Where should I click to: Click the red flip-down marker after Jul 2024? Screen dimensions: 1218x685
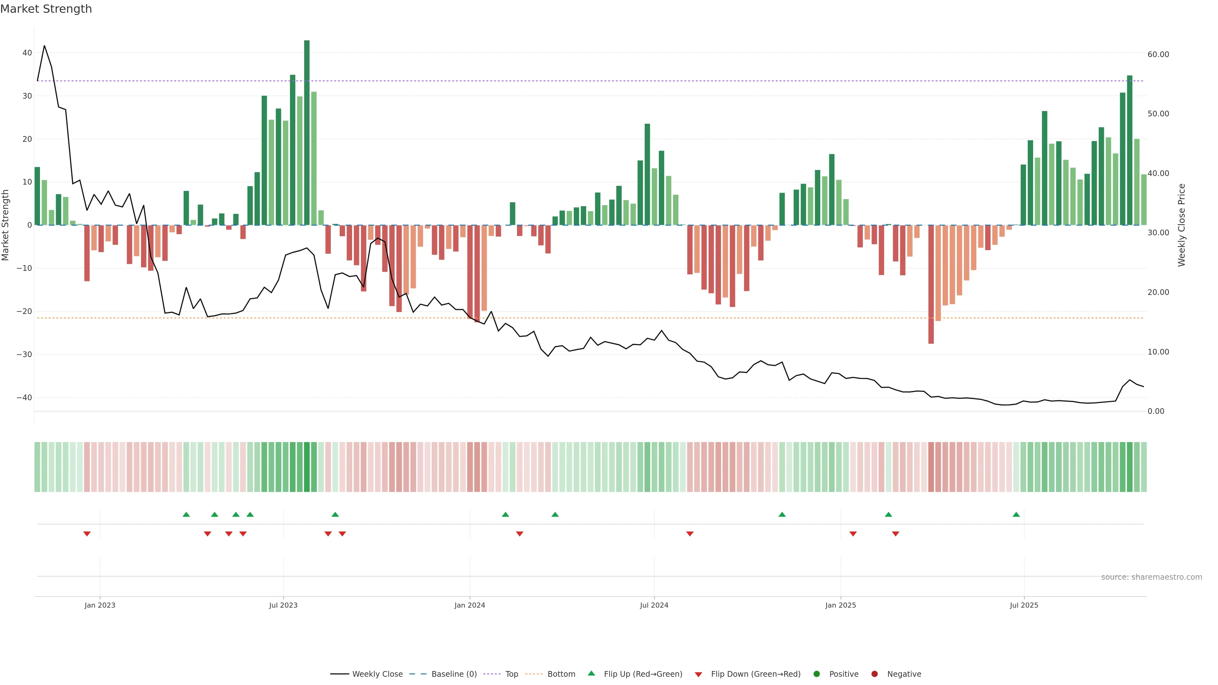click(x=690, y=534)
